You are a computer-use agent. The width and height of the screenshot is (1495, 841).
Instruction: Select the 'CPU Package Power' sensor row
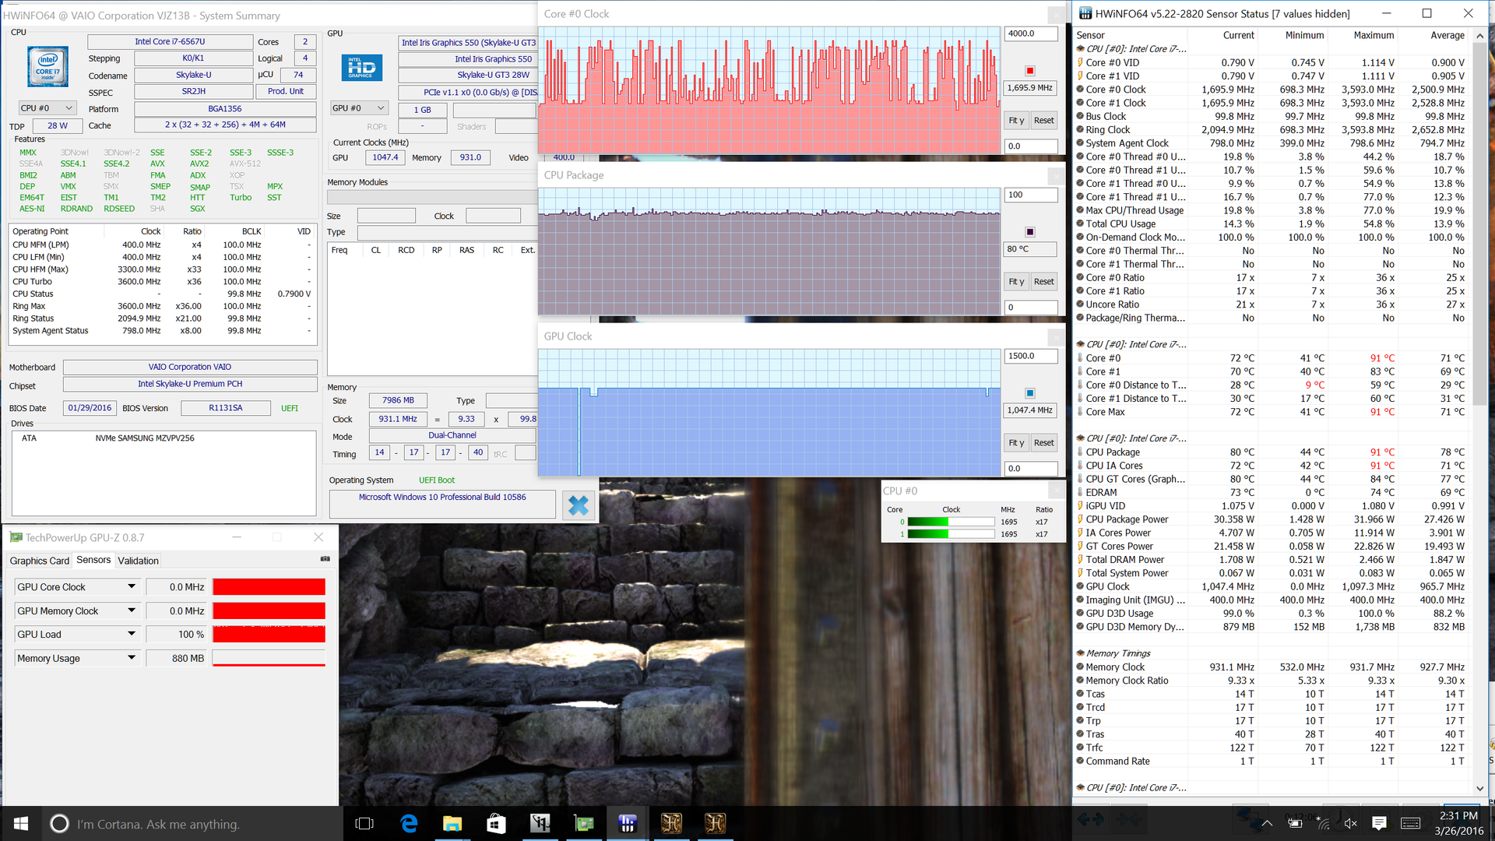pos(1272,519)
